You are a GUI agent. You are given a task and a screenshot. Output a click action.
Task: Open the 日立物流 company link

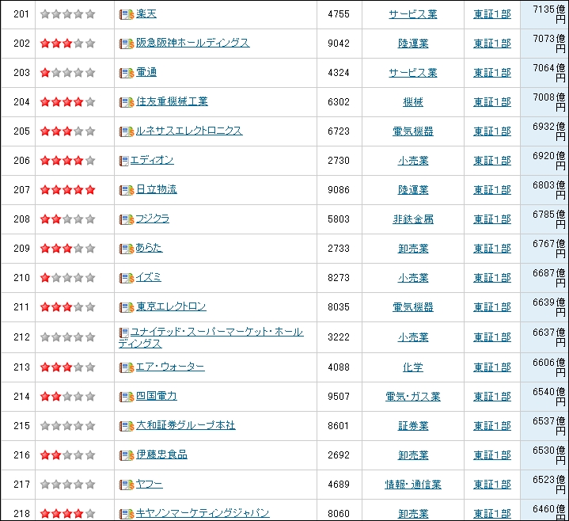[157, 189]
